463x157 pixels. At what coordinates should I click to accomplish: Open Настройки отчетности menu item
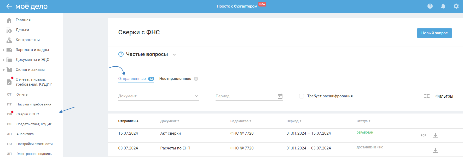[34, 144]
